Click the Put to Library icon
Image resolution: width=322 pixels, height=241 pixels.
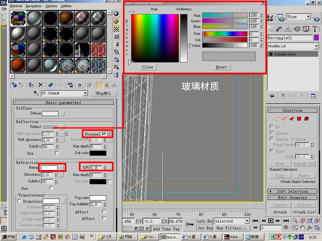pyautogui.click(x=70, y=85)
